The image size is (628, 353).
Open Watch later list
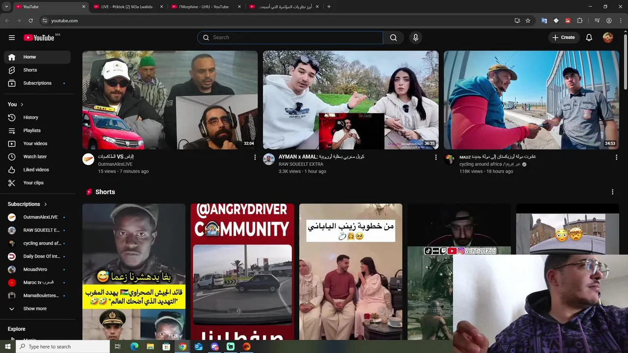click(37, 157)
